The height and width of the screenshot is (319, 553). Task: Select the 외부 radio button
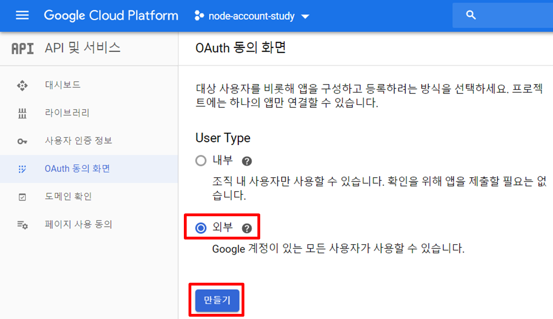pyautogui.click(x=201, y=228)
